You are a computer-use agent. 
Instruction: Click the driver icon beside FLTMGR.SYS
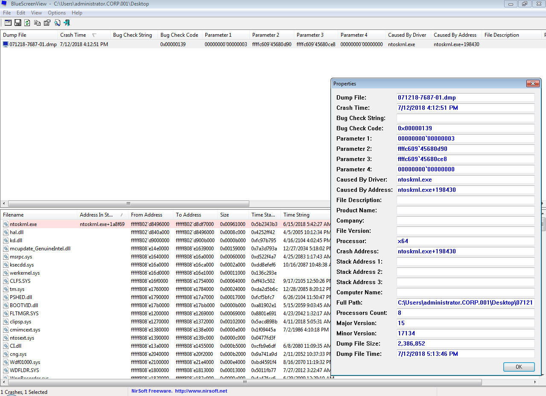[6, 314]
